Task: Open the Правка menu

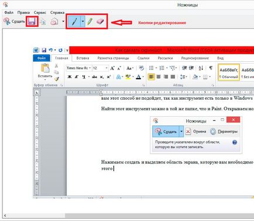Action: coord(23,12)
